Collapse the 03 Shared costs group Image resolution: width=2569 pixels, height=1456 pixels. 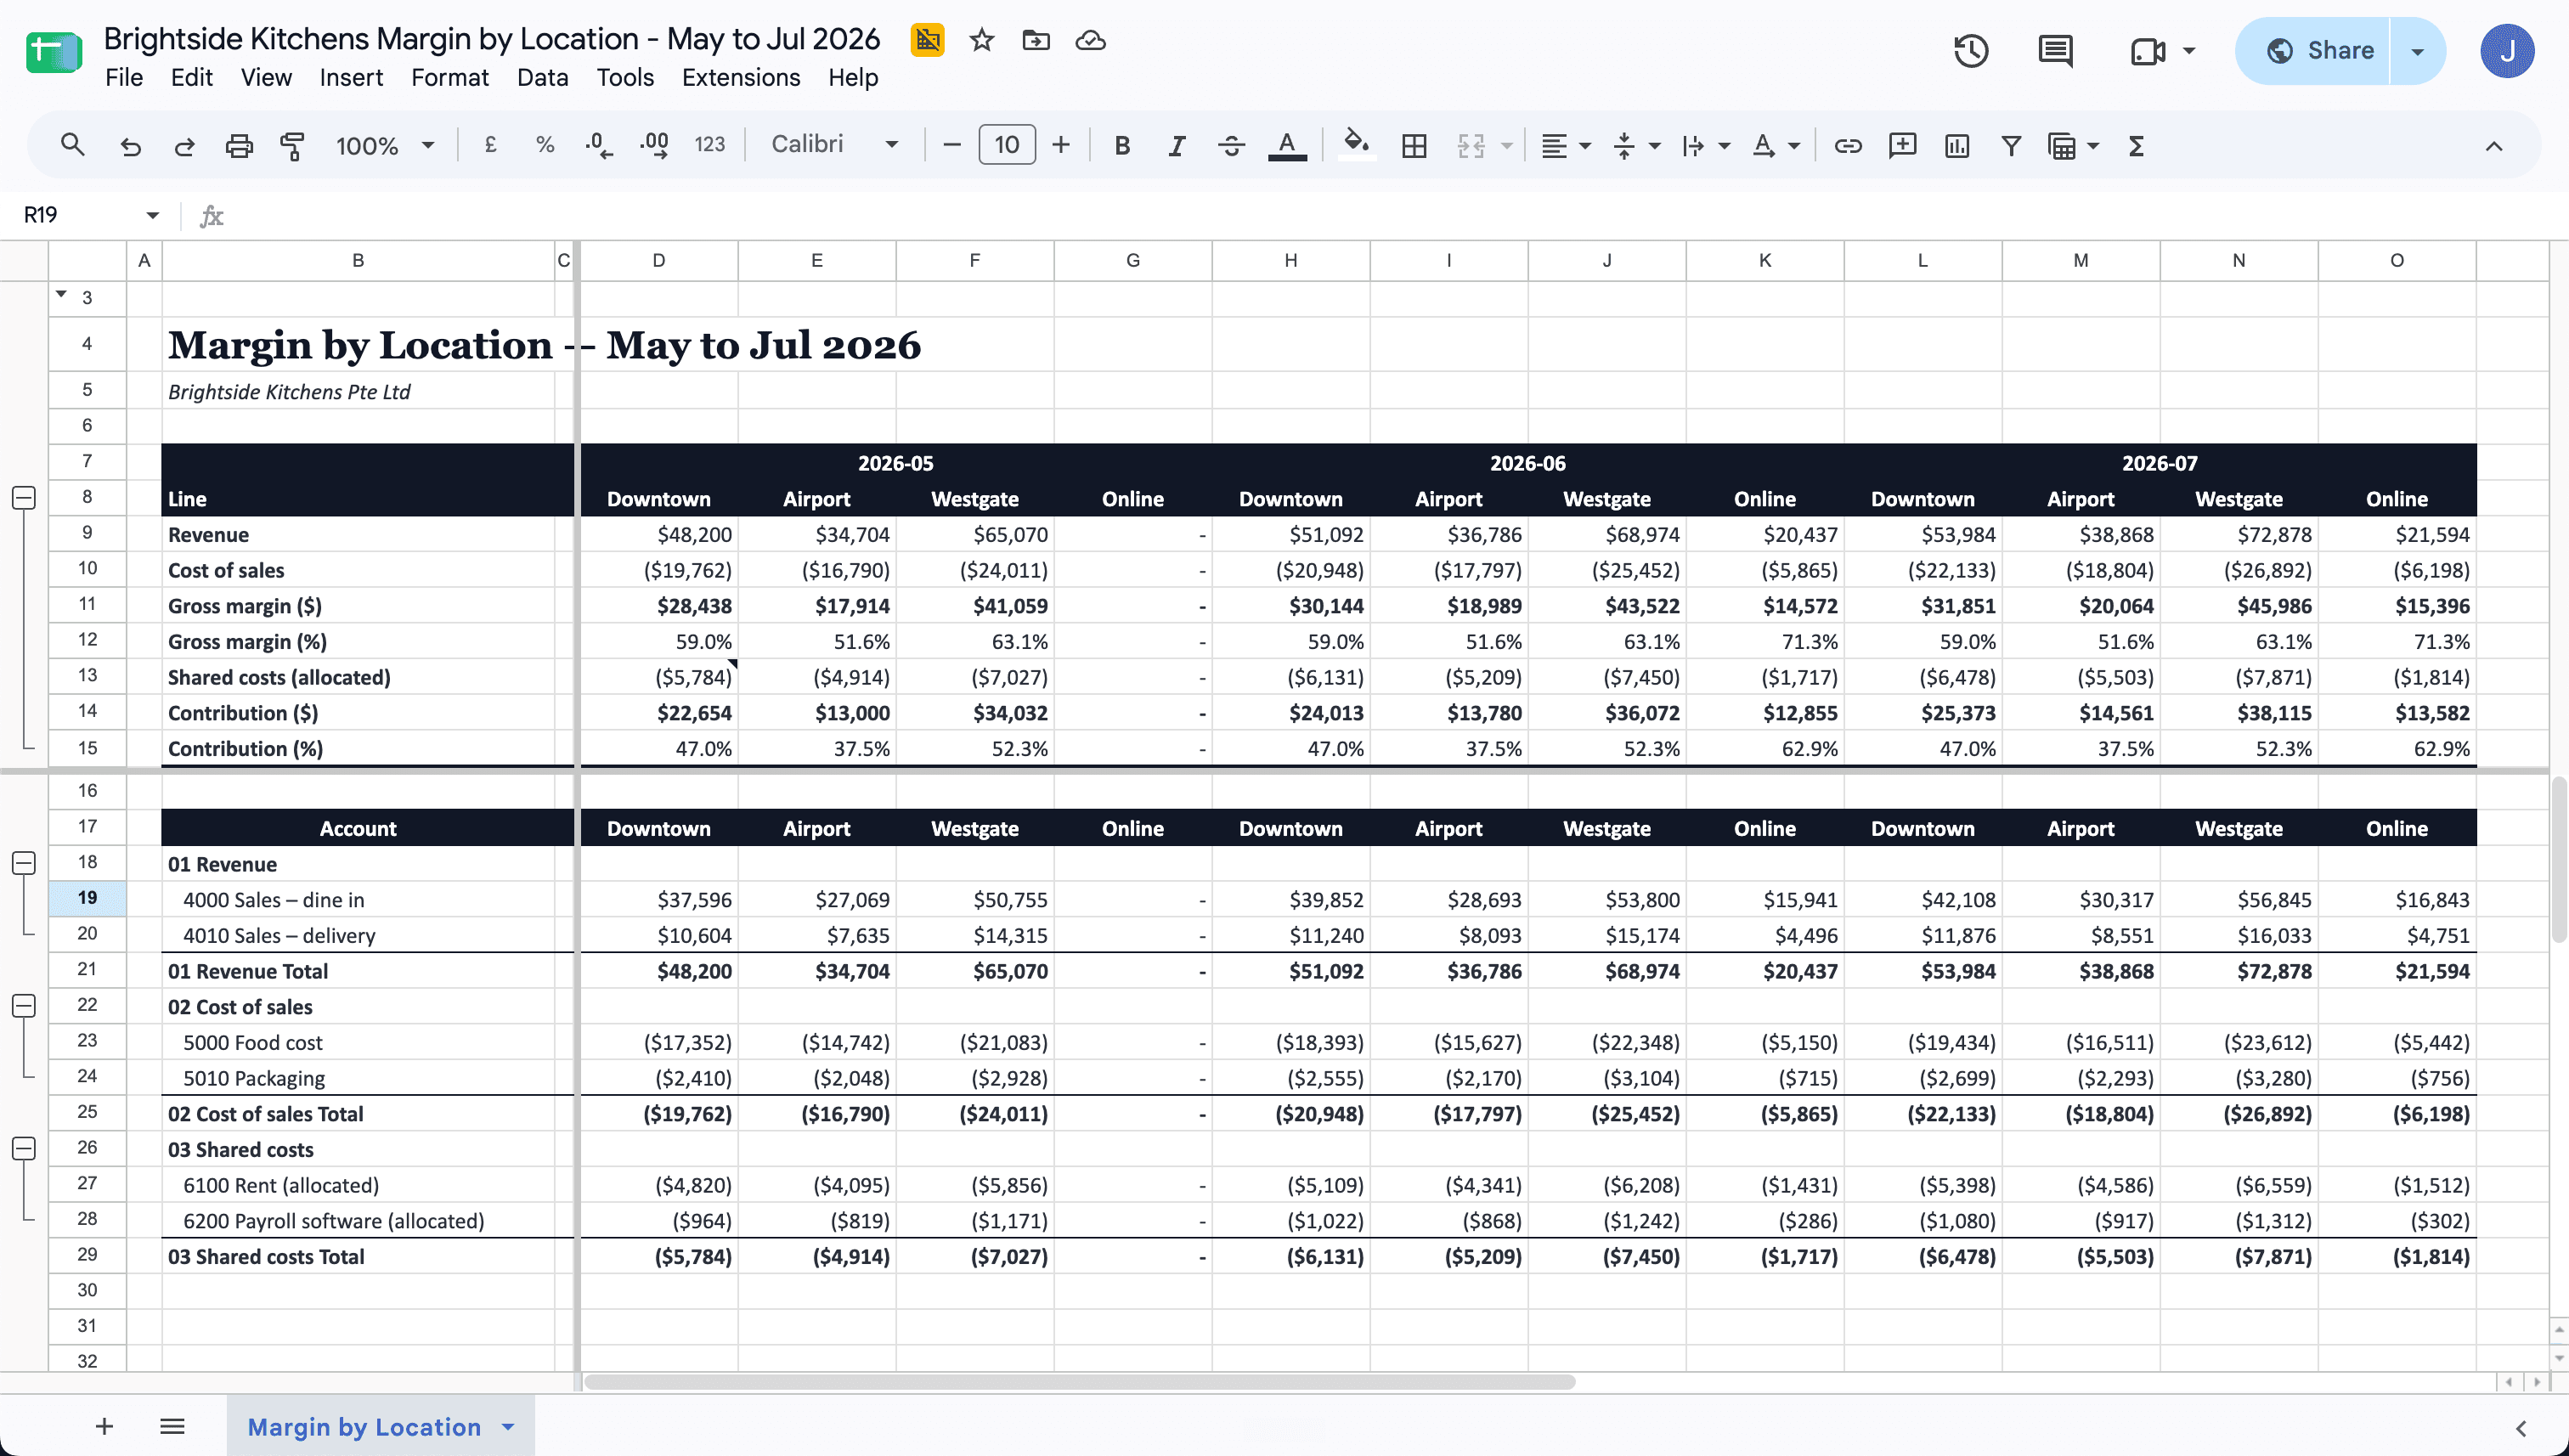click(24, 1148)
